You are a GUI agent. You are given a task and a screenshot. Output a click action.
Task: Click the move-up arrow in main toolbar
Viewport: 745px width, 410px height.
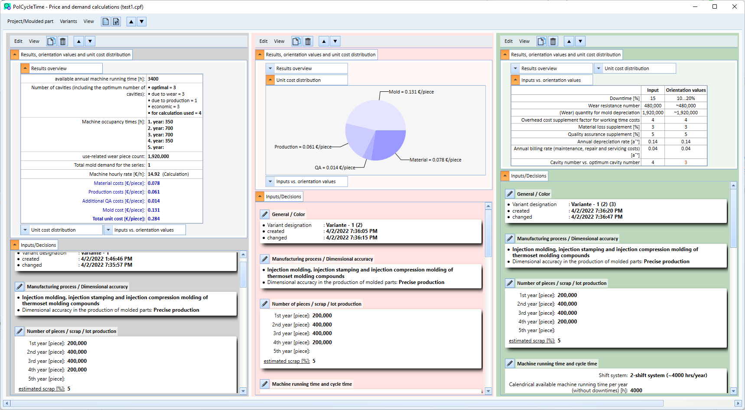tap(131, 22)
